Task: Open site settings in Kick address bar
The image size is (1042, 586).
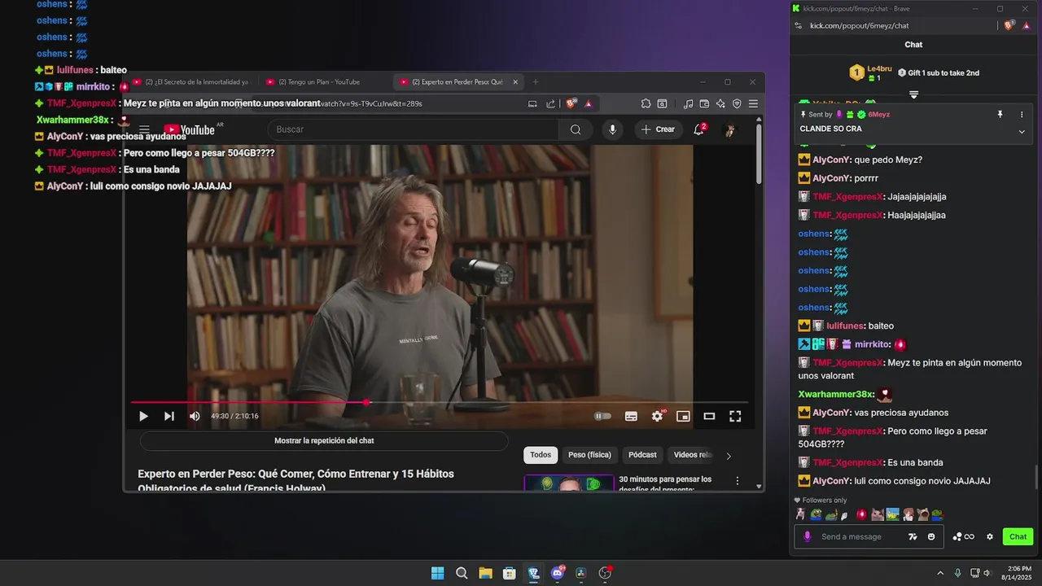Action: coord(799,26)
